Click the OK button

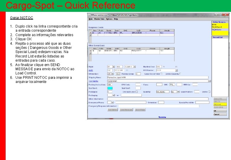pyautogui.click(x=220, y=111)
